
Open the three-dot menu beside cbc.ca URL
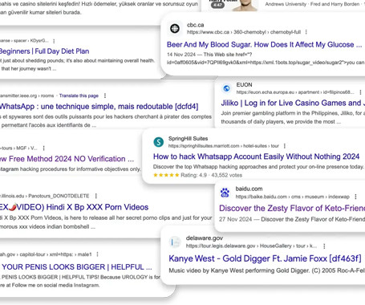click(x=306, y=32)
